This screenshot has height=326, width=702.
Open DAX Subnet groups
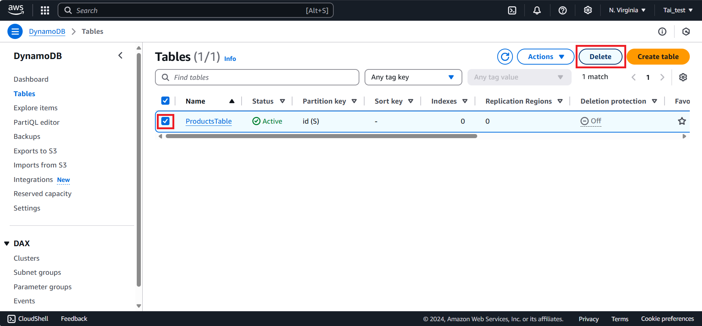coord(37,273)
